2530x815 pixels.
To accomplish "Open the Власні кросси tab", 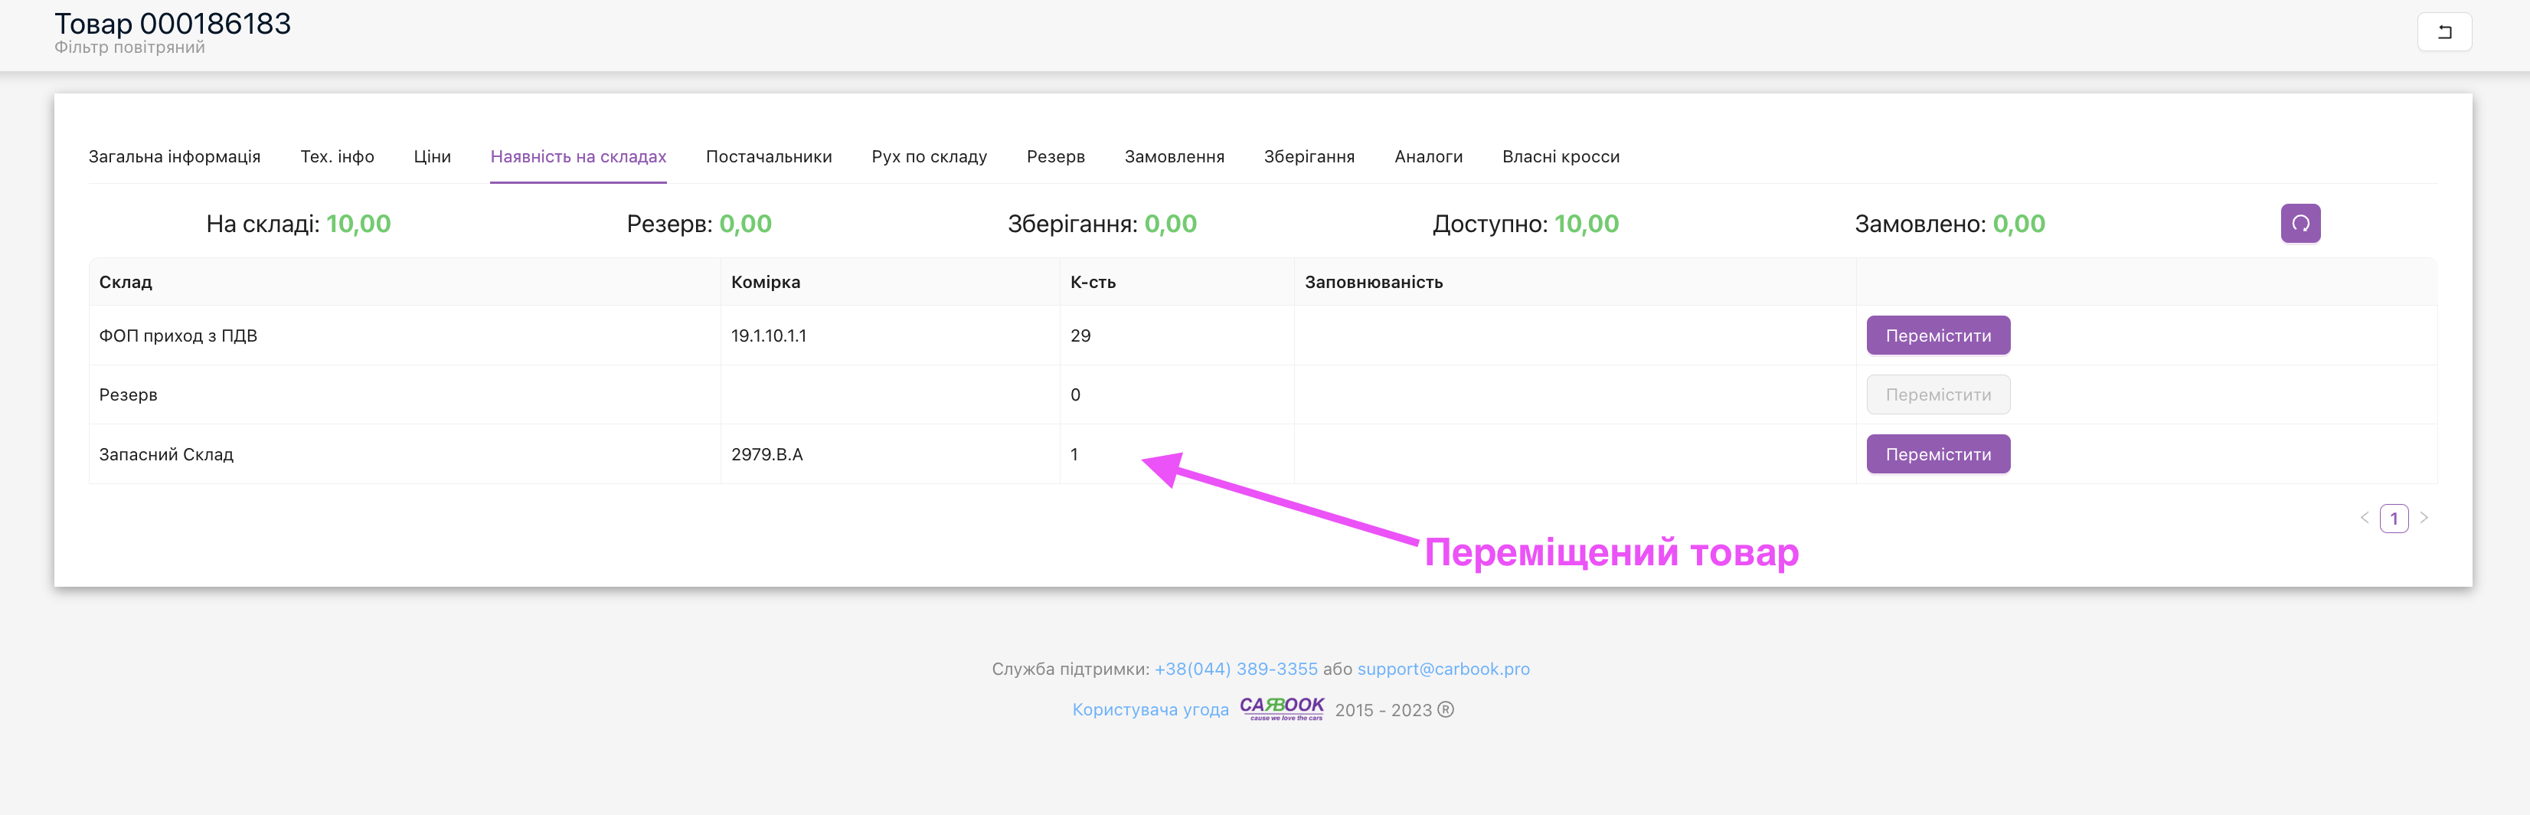I will [1560, 157].
